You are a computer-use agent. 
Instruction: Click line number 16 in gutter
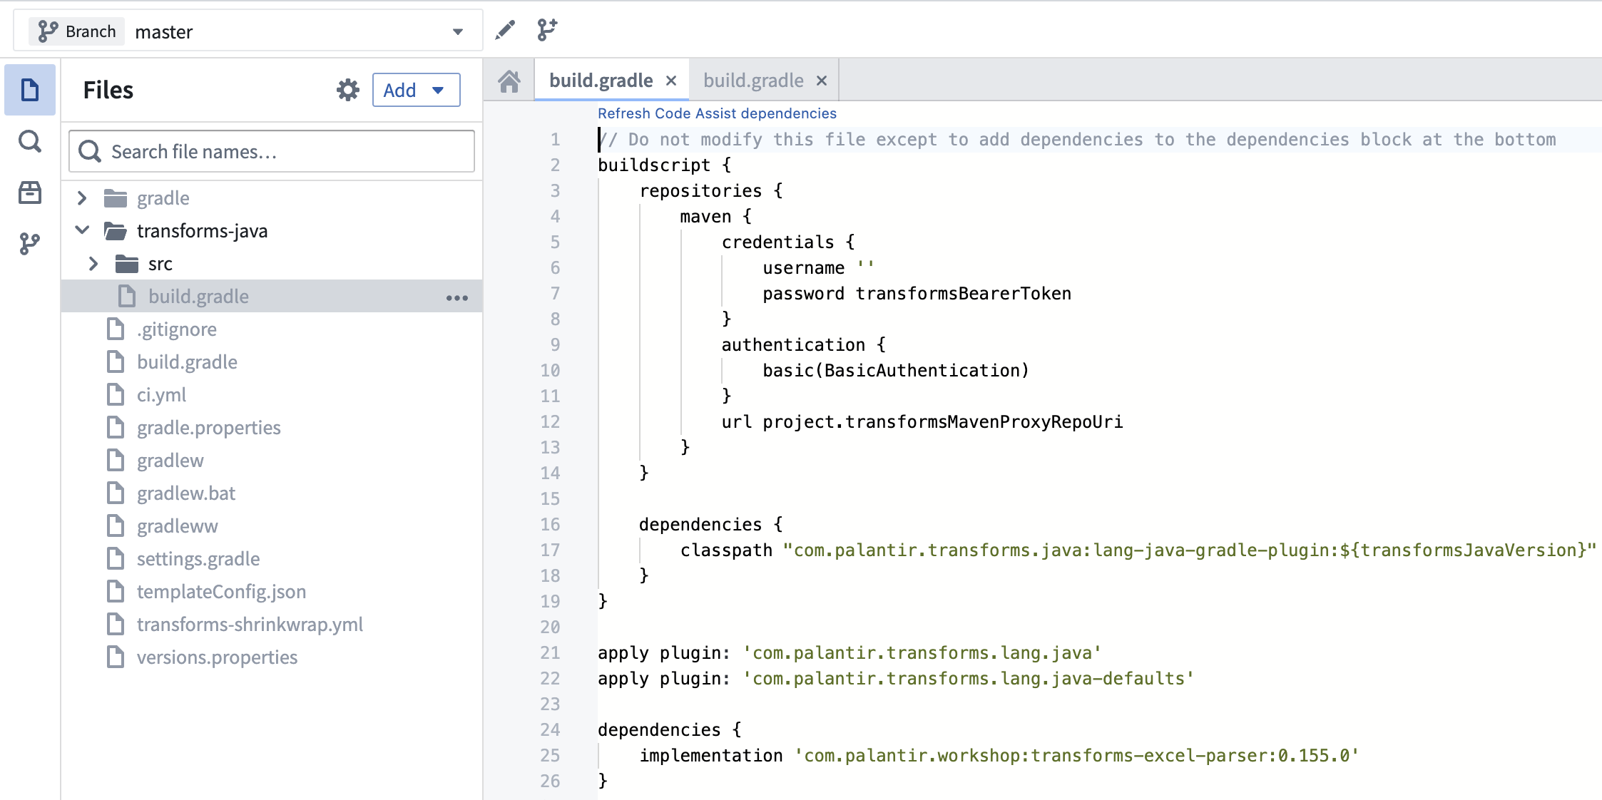pos(550,525)
